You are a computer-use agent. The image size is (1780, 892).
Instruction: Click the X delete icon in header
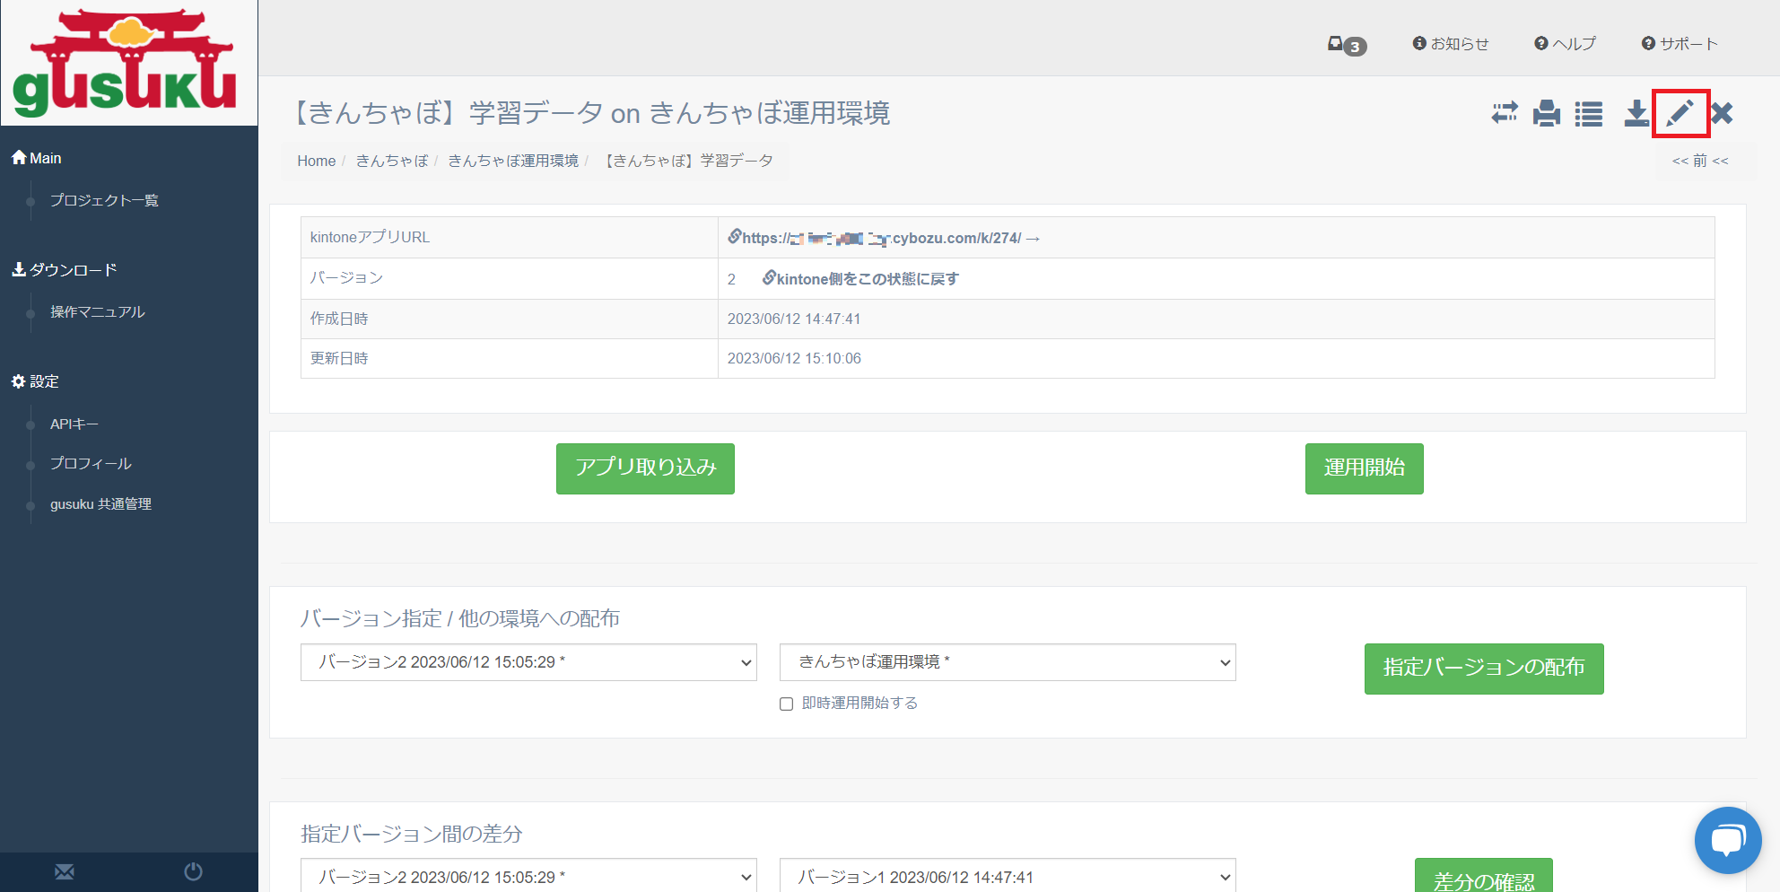(1722, 113)
